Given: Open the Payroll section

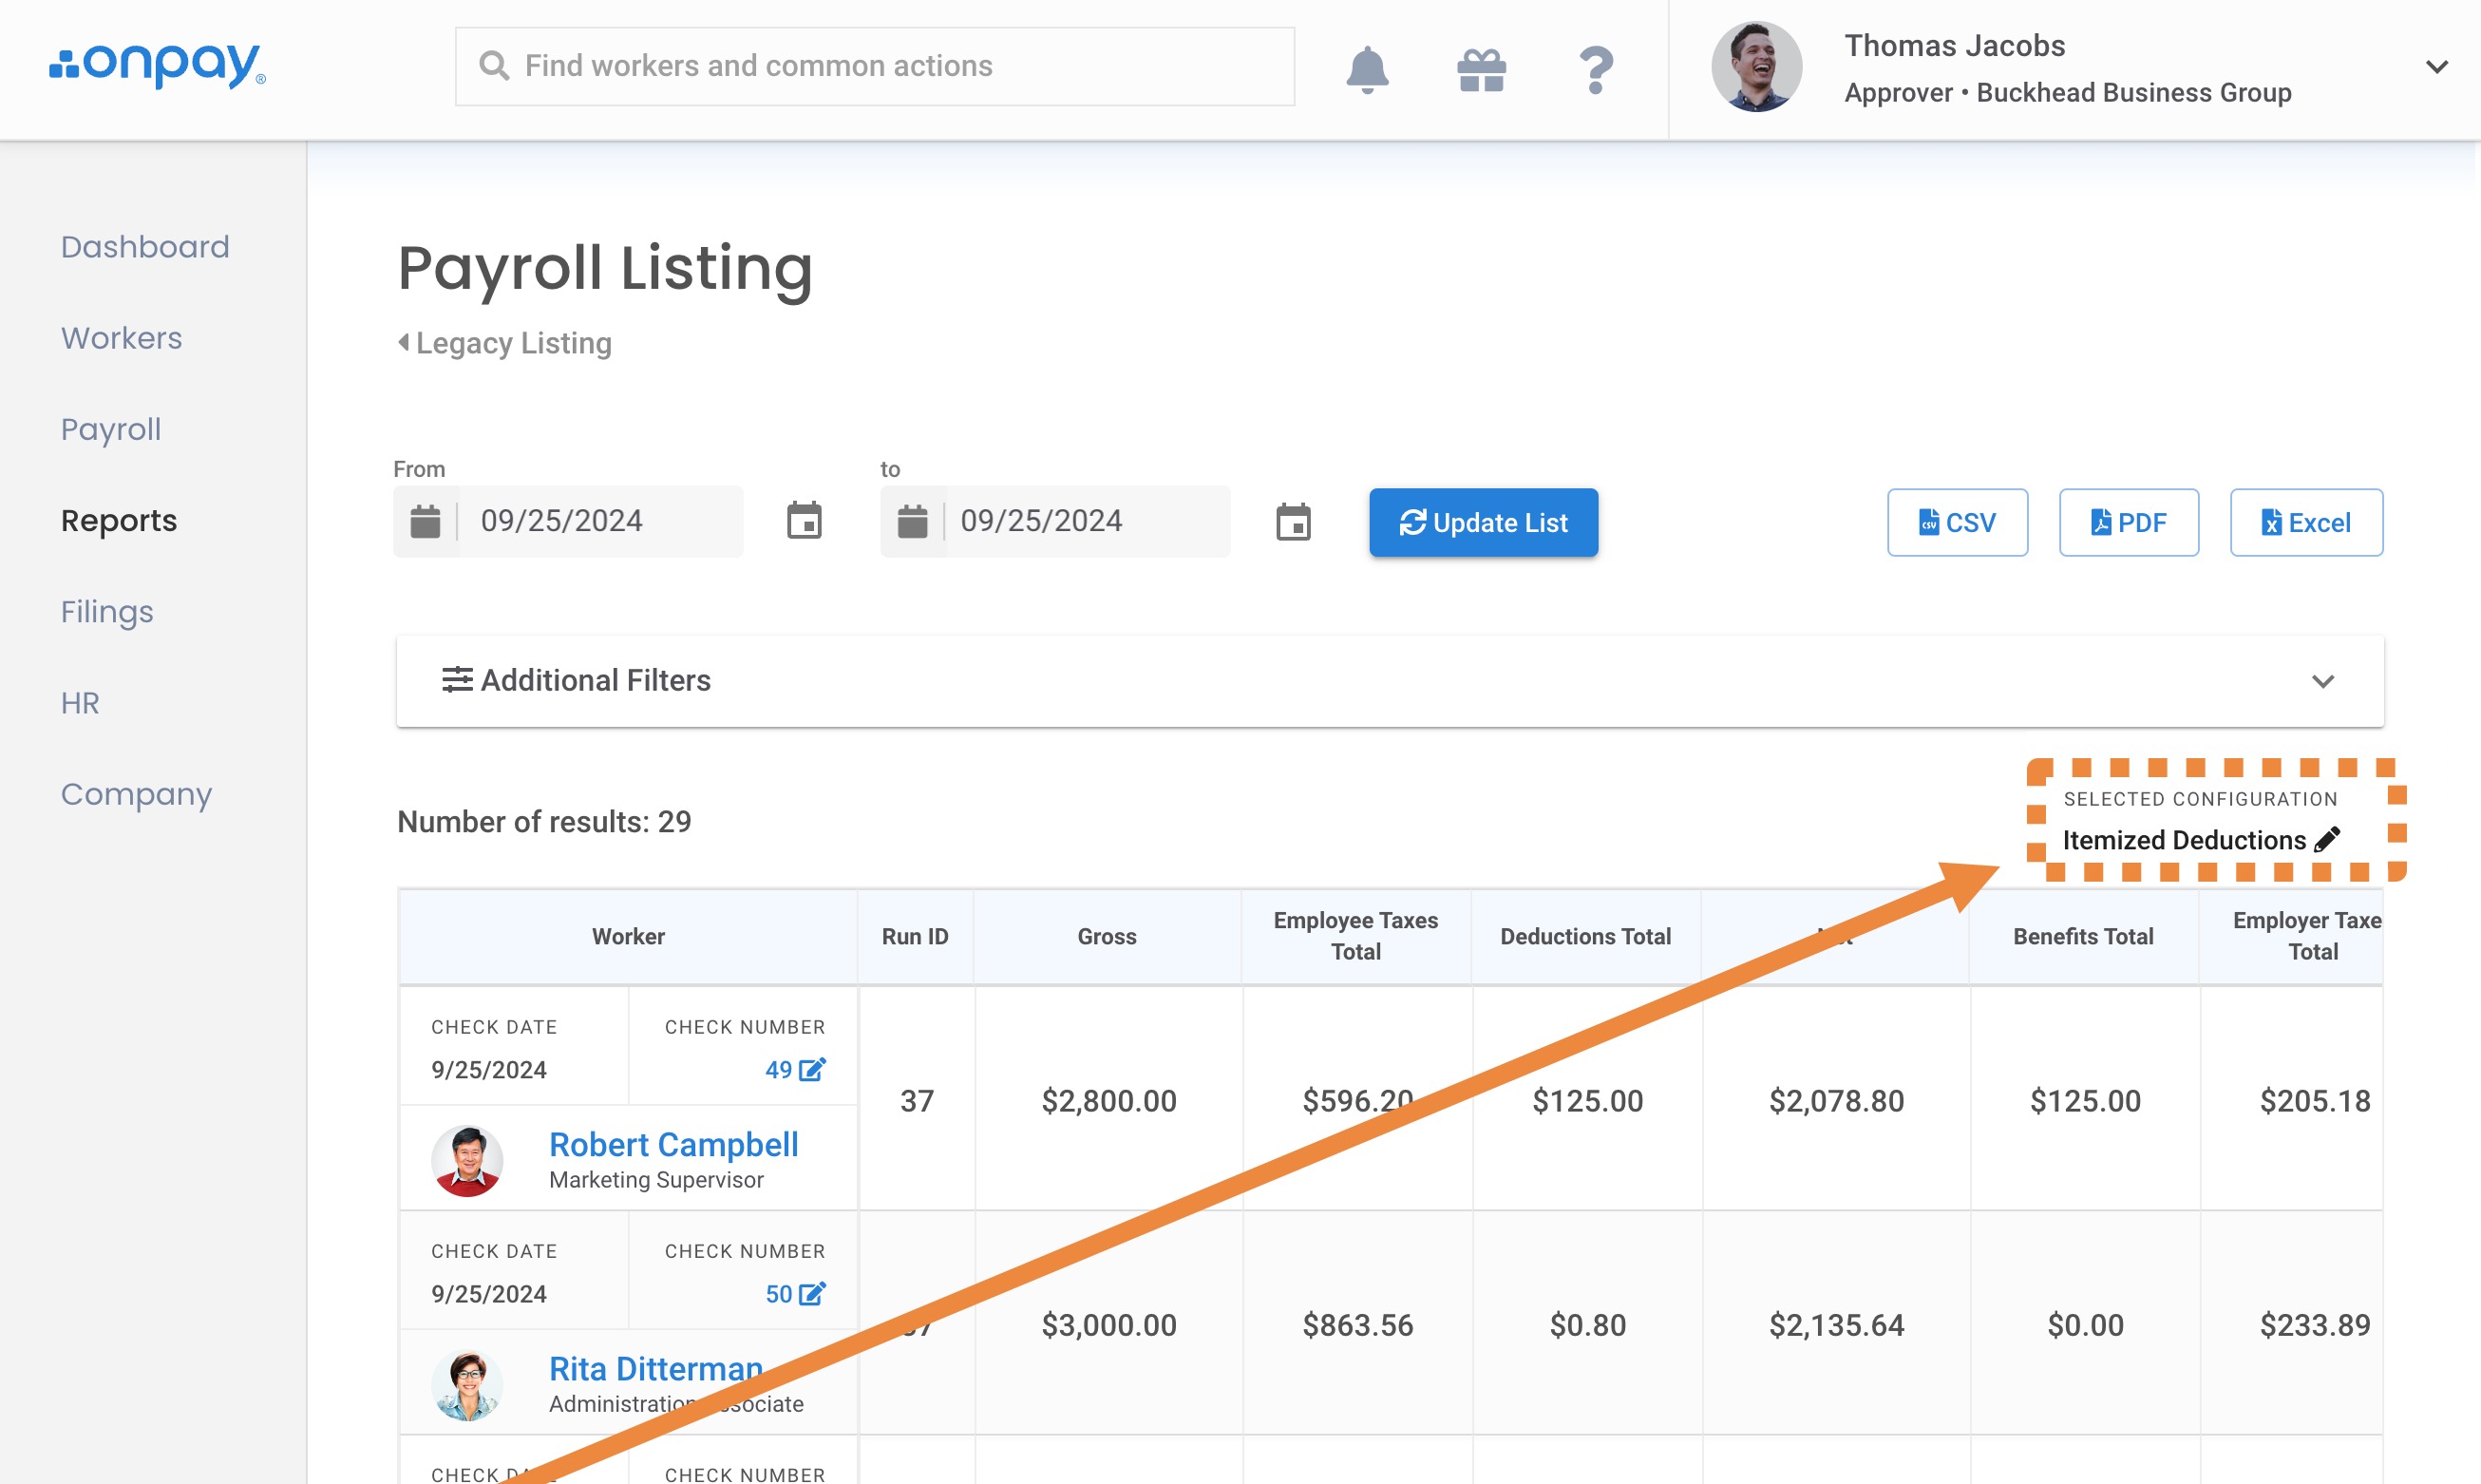Looking at the screenshot, I should click(111, 429).
